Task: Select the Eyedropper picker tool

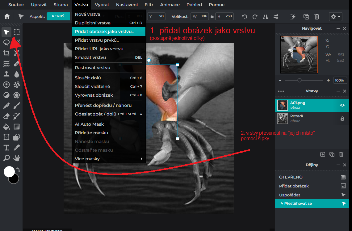Action: click(17, 148)
